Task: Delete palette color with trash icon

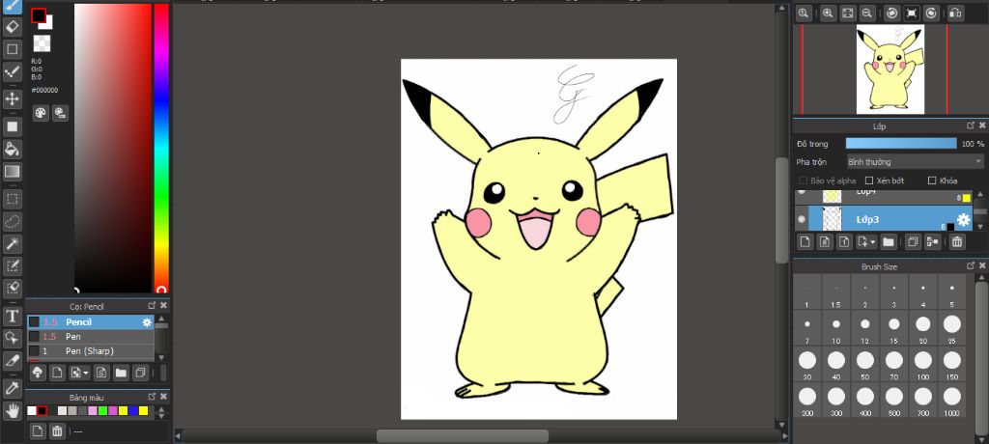Action: tap(57, 431)
